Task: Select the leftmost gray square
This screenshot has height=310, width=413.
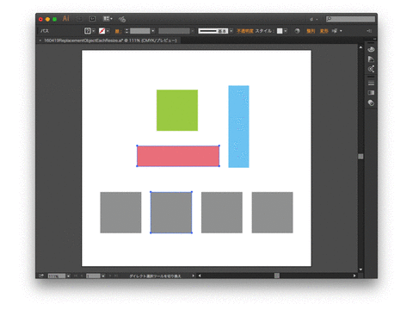Action: coord(120,213)
